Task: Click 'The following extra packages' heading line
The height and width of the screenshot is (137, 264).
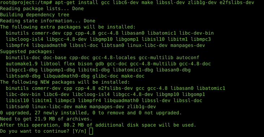Action: coord(68,27)
